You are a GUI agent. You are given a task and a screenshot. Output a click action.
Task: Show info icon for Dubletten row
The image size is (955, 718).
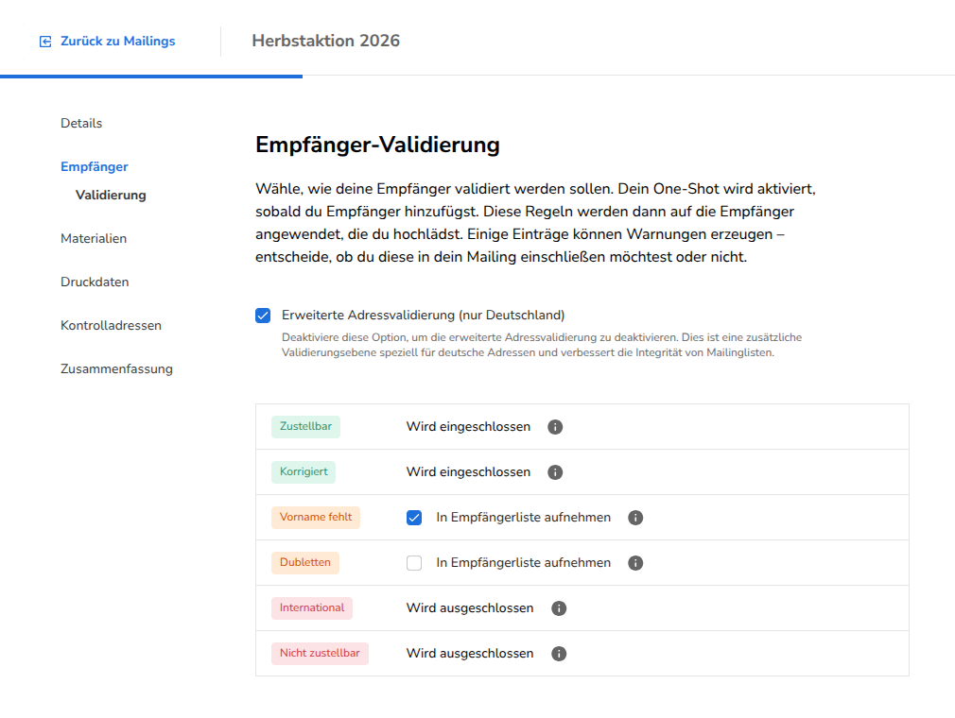(x=635, y=563)
